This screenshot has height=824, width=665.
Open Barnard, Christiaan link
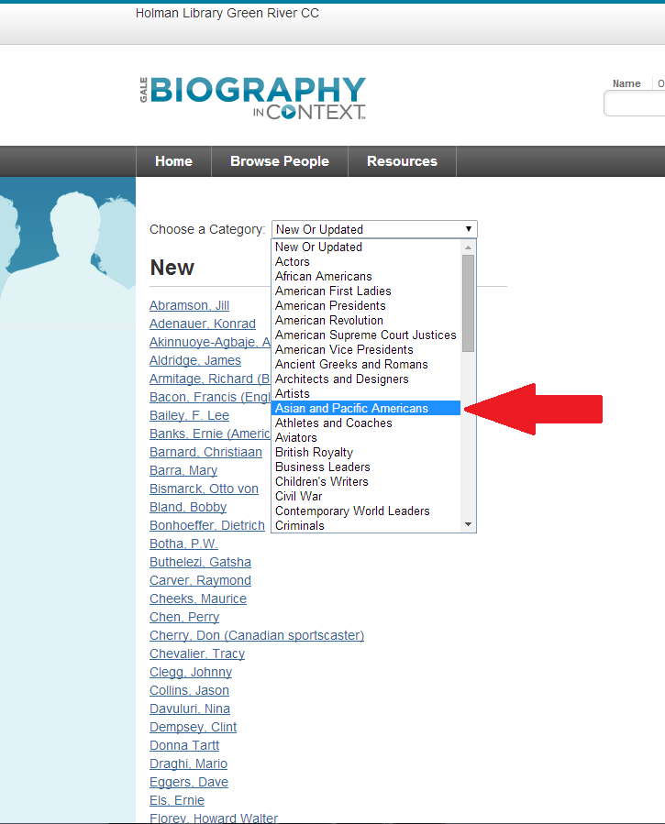click(x=205, y=453)
